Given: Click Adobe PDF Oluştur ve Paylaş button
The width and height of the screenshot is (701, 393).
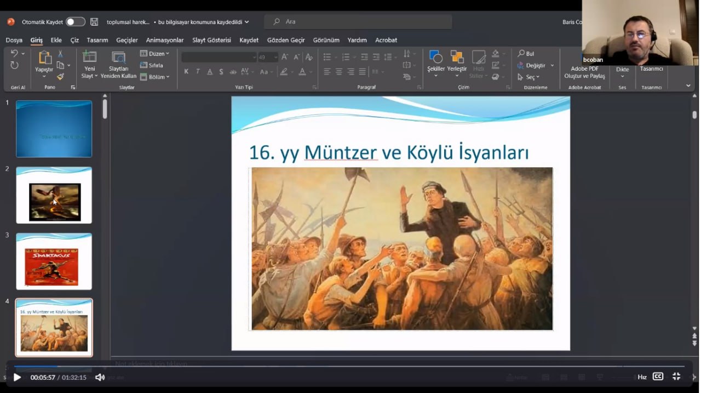Looking at the screenshot, I should [x=585, y=72].
